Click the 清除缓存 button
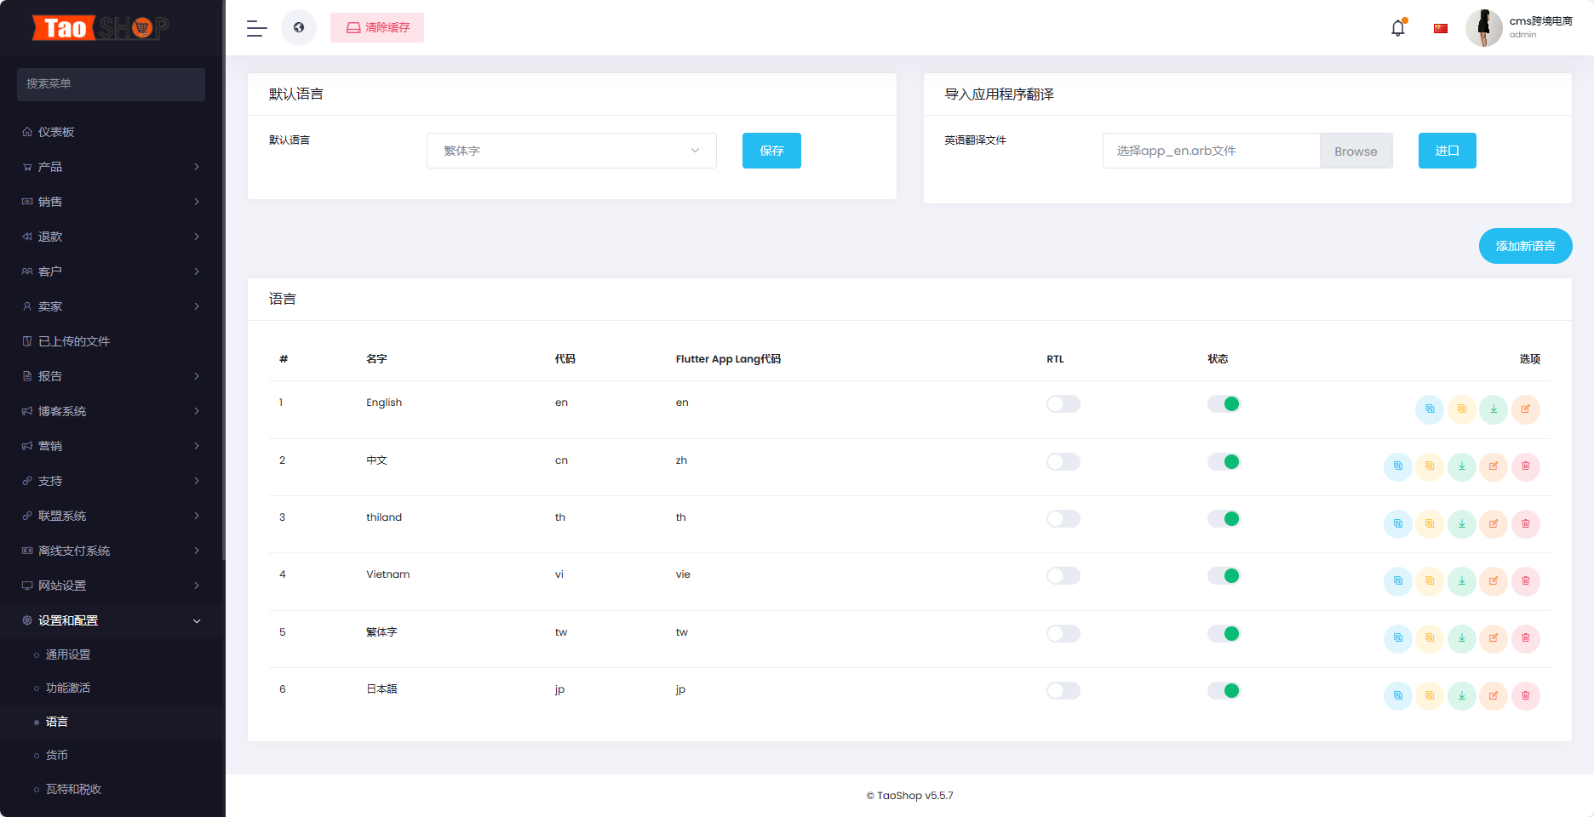This screenshot has width=1594, height=817. click(x=377, y=28)
